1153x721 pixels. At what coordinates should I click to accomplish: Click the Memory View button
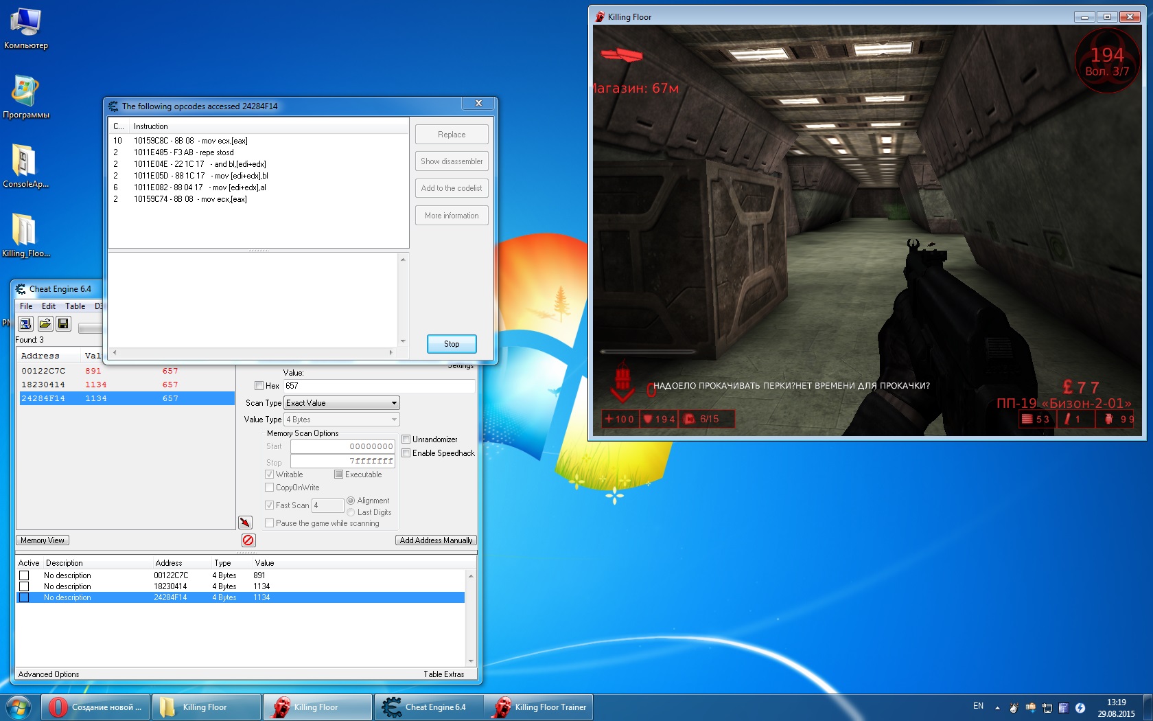(x=43, y=540)
